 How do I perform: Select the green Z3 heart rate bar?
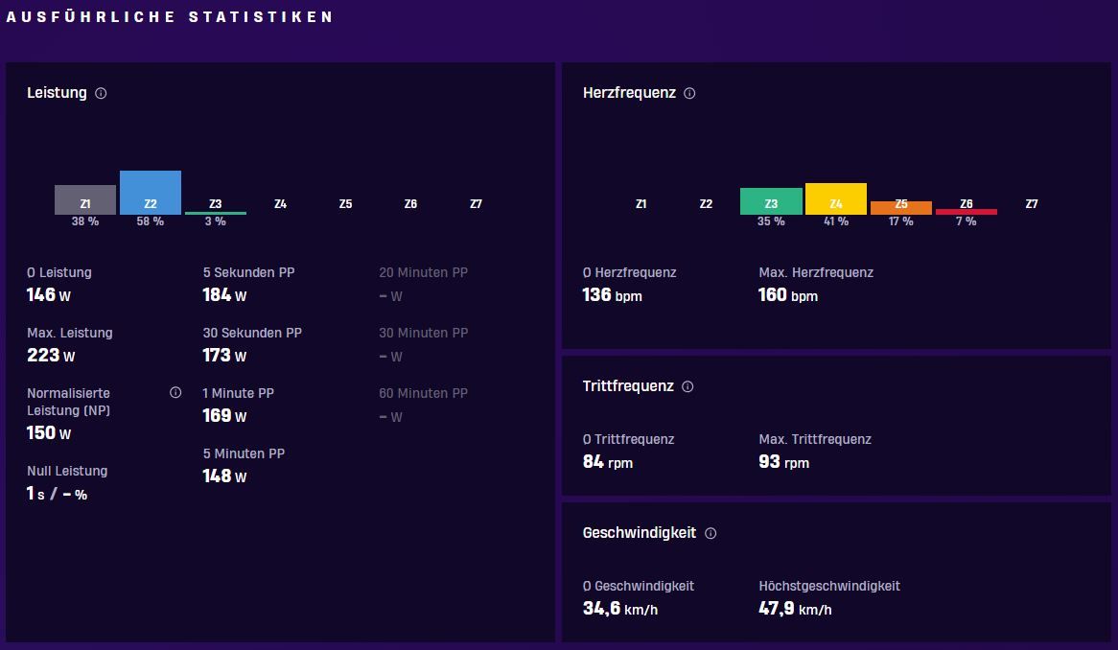pos(771,201)
